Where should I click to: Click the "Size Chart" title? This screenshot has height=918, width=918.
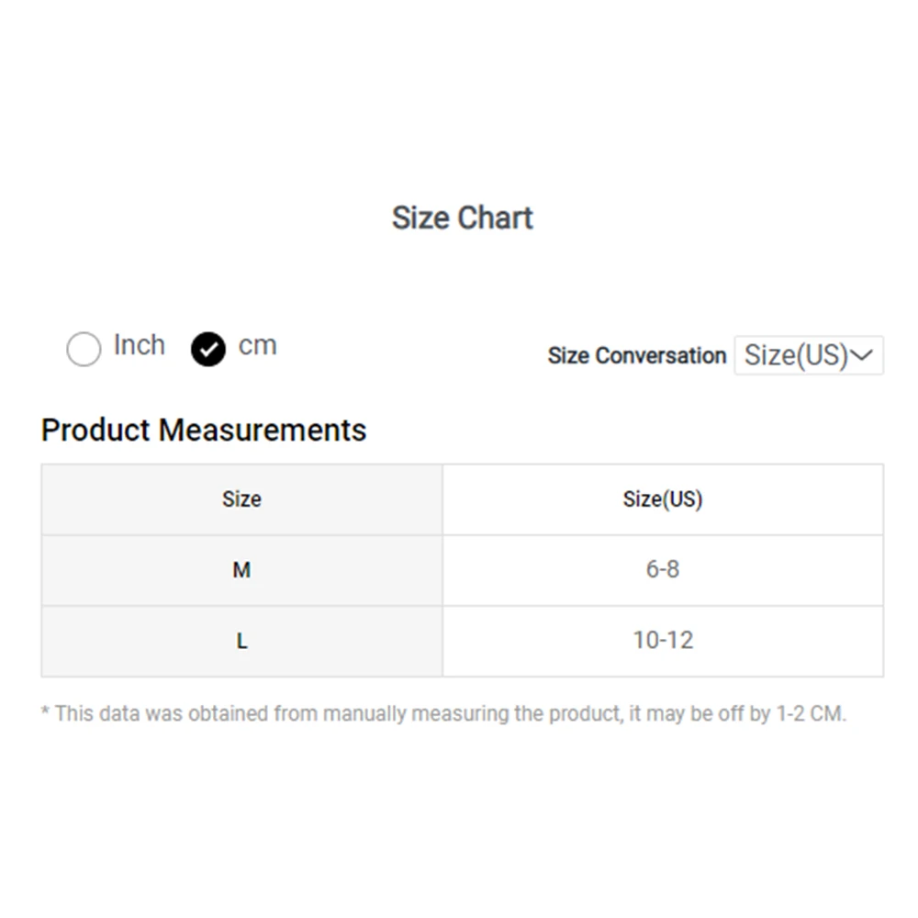coord(462,218)
